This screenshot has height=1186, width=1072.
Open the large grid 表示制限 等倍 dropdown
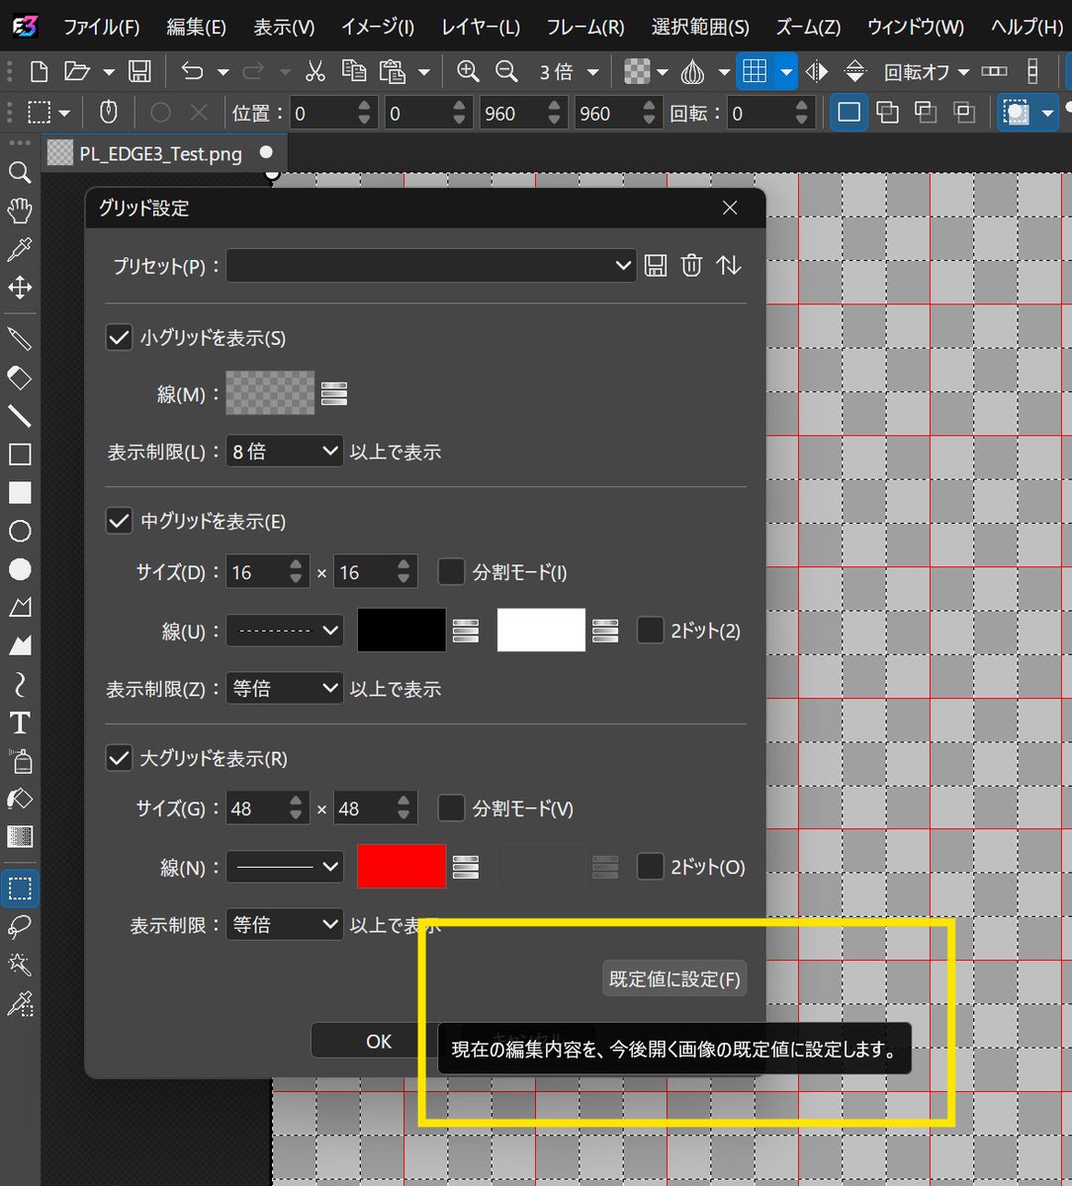click(x=285, y=925)
